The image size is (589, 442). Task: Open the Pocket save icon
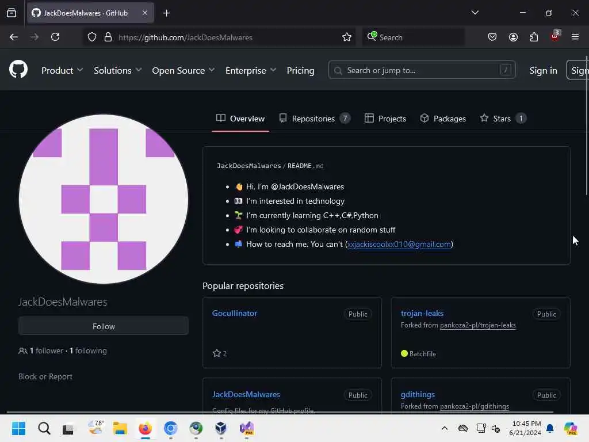[x=492, y=37]
